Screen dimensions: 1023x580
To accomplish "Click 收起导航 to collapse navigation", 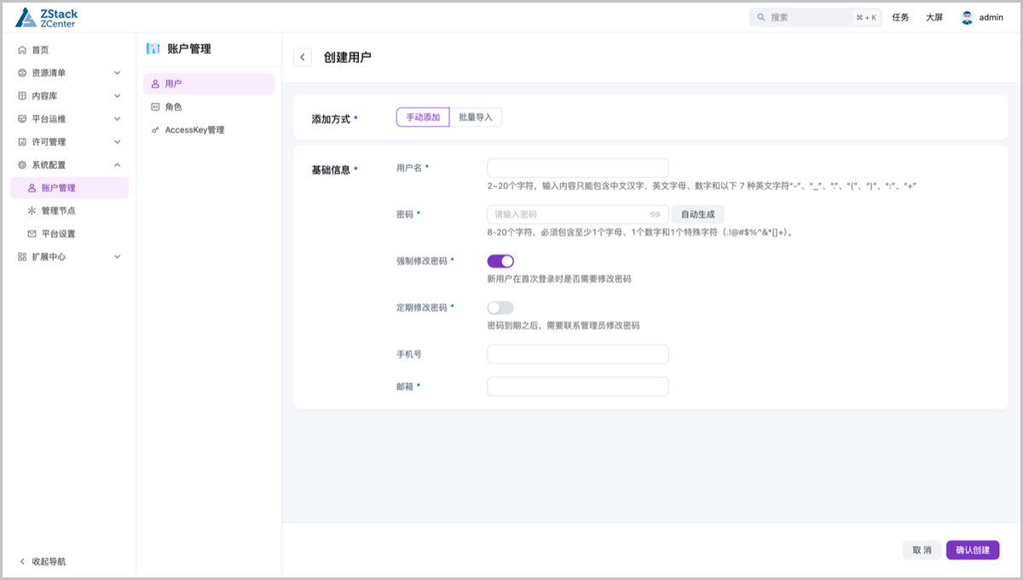I will [49, 562].
